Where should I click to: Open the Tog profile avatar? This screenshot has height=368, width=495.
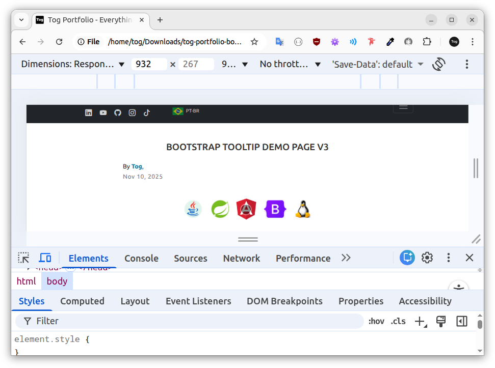click(454, 42)
